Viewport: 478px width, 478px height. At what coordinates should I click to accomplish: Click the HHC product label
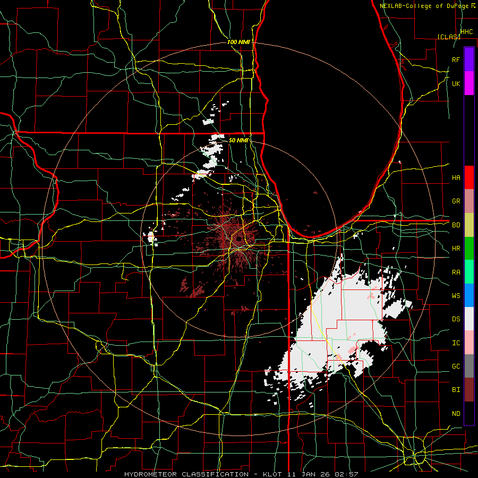pyautogui.click(x=466, y=32)
